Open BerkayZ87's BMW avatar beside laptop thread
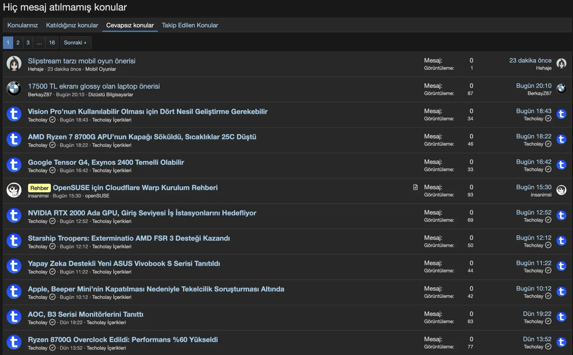 point(14,89)
